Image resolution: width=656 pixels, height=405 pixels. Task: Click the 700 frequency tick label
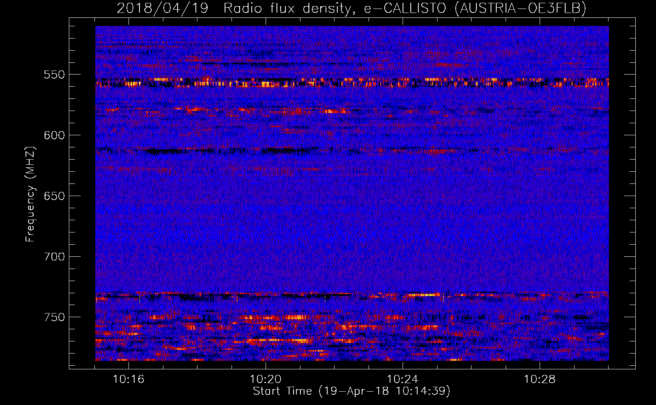pos(54,256)
